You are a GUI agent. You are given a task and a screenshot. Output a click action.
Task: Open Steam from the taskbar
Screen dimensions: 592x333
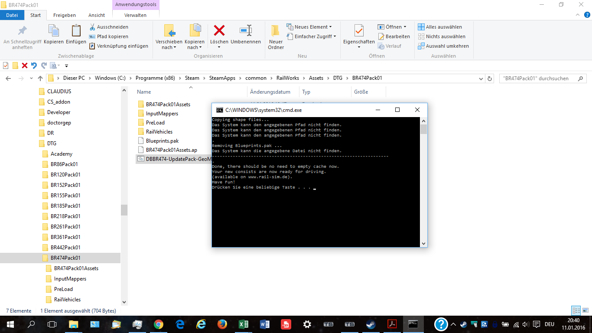[371, 324]
